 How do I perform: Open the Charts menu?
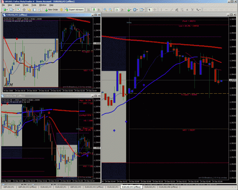(x=26, y=5)
